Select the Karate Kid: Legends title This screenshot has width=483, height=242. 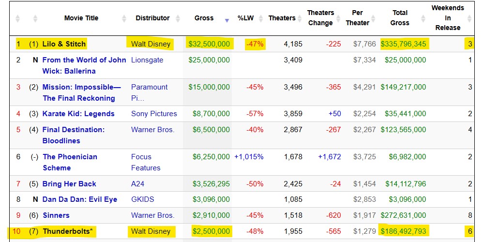tap(78, 114)
